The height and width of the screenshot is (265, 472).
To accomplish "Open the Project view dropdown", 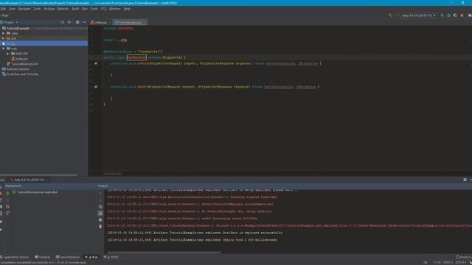I will point(9,22).
